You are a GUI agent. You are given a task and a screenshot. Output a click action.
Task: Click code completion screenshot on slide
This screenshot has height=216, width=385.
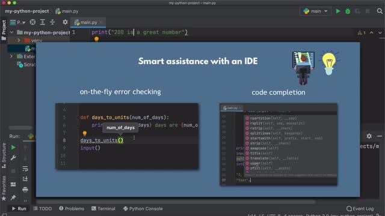click(x=278, y=145)
